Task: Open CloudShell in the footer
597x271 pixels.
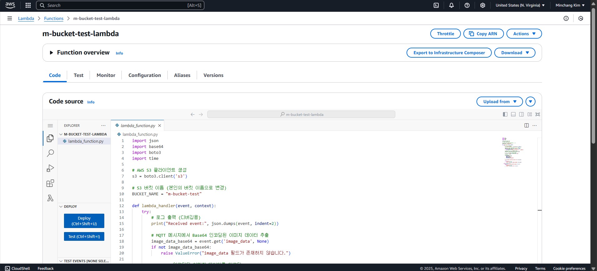Action: tap(17, 268)
